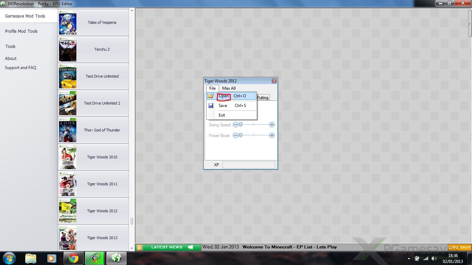Click the plus icon beside Swing Speed
Viewport: 472px width, 265px height.
tap(272, 125)
